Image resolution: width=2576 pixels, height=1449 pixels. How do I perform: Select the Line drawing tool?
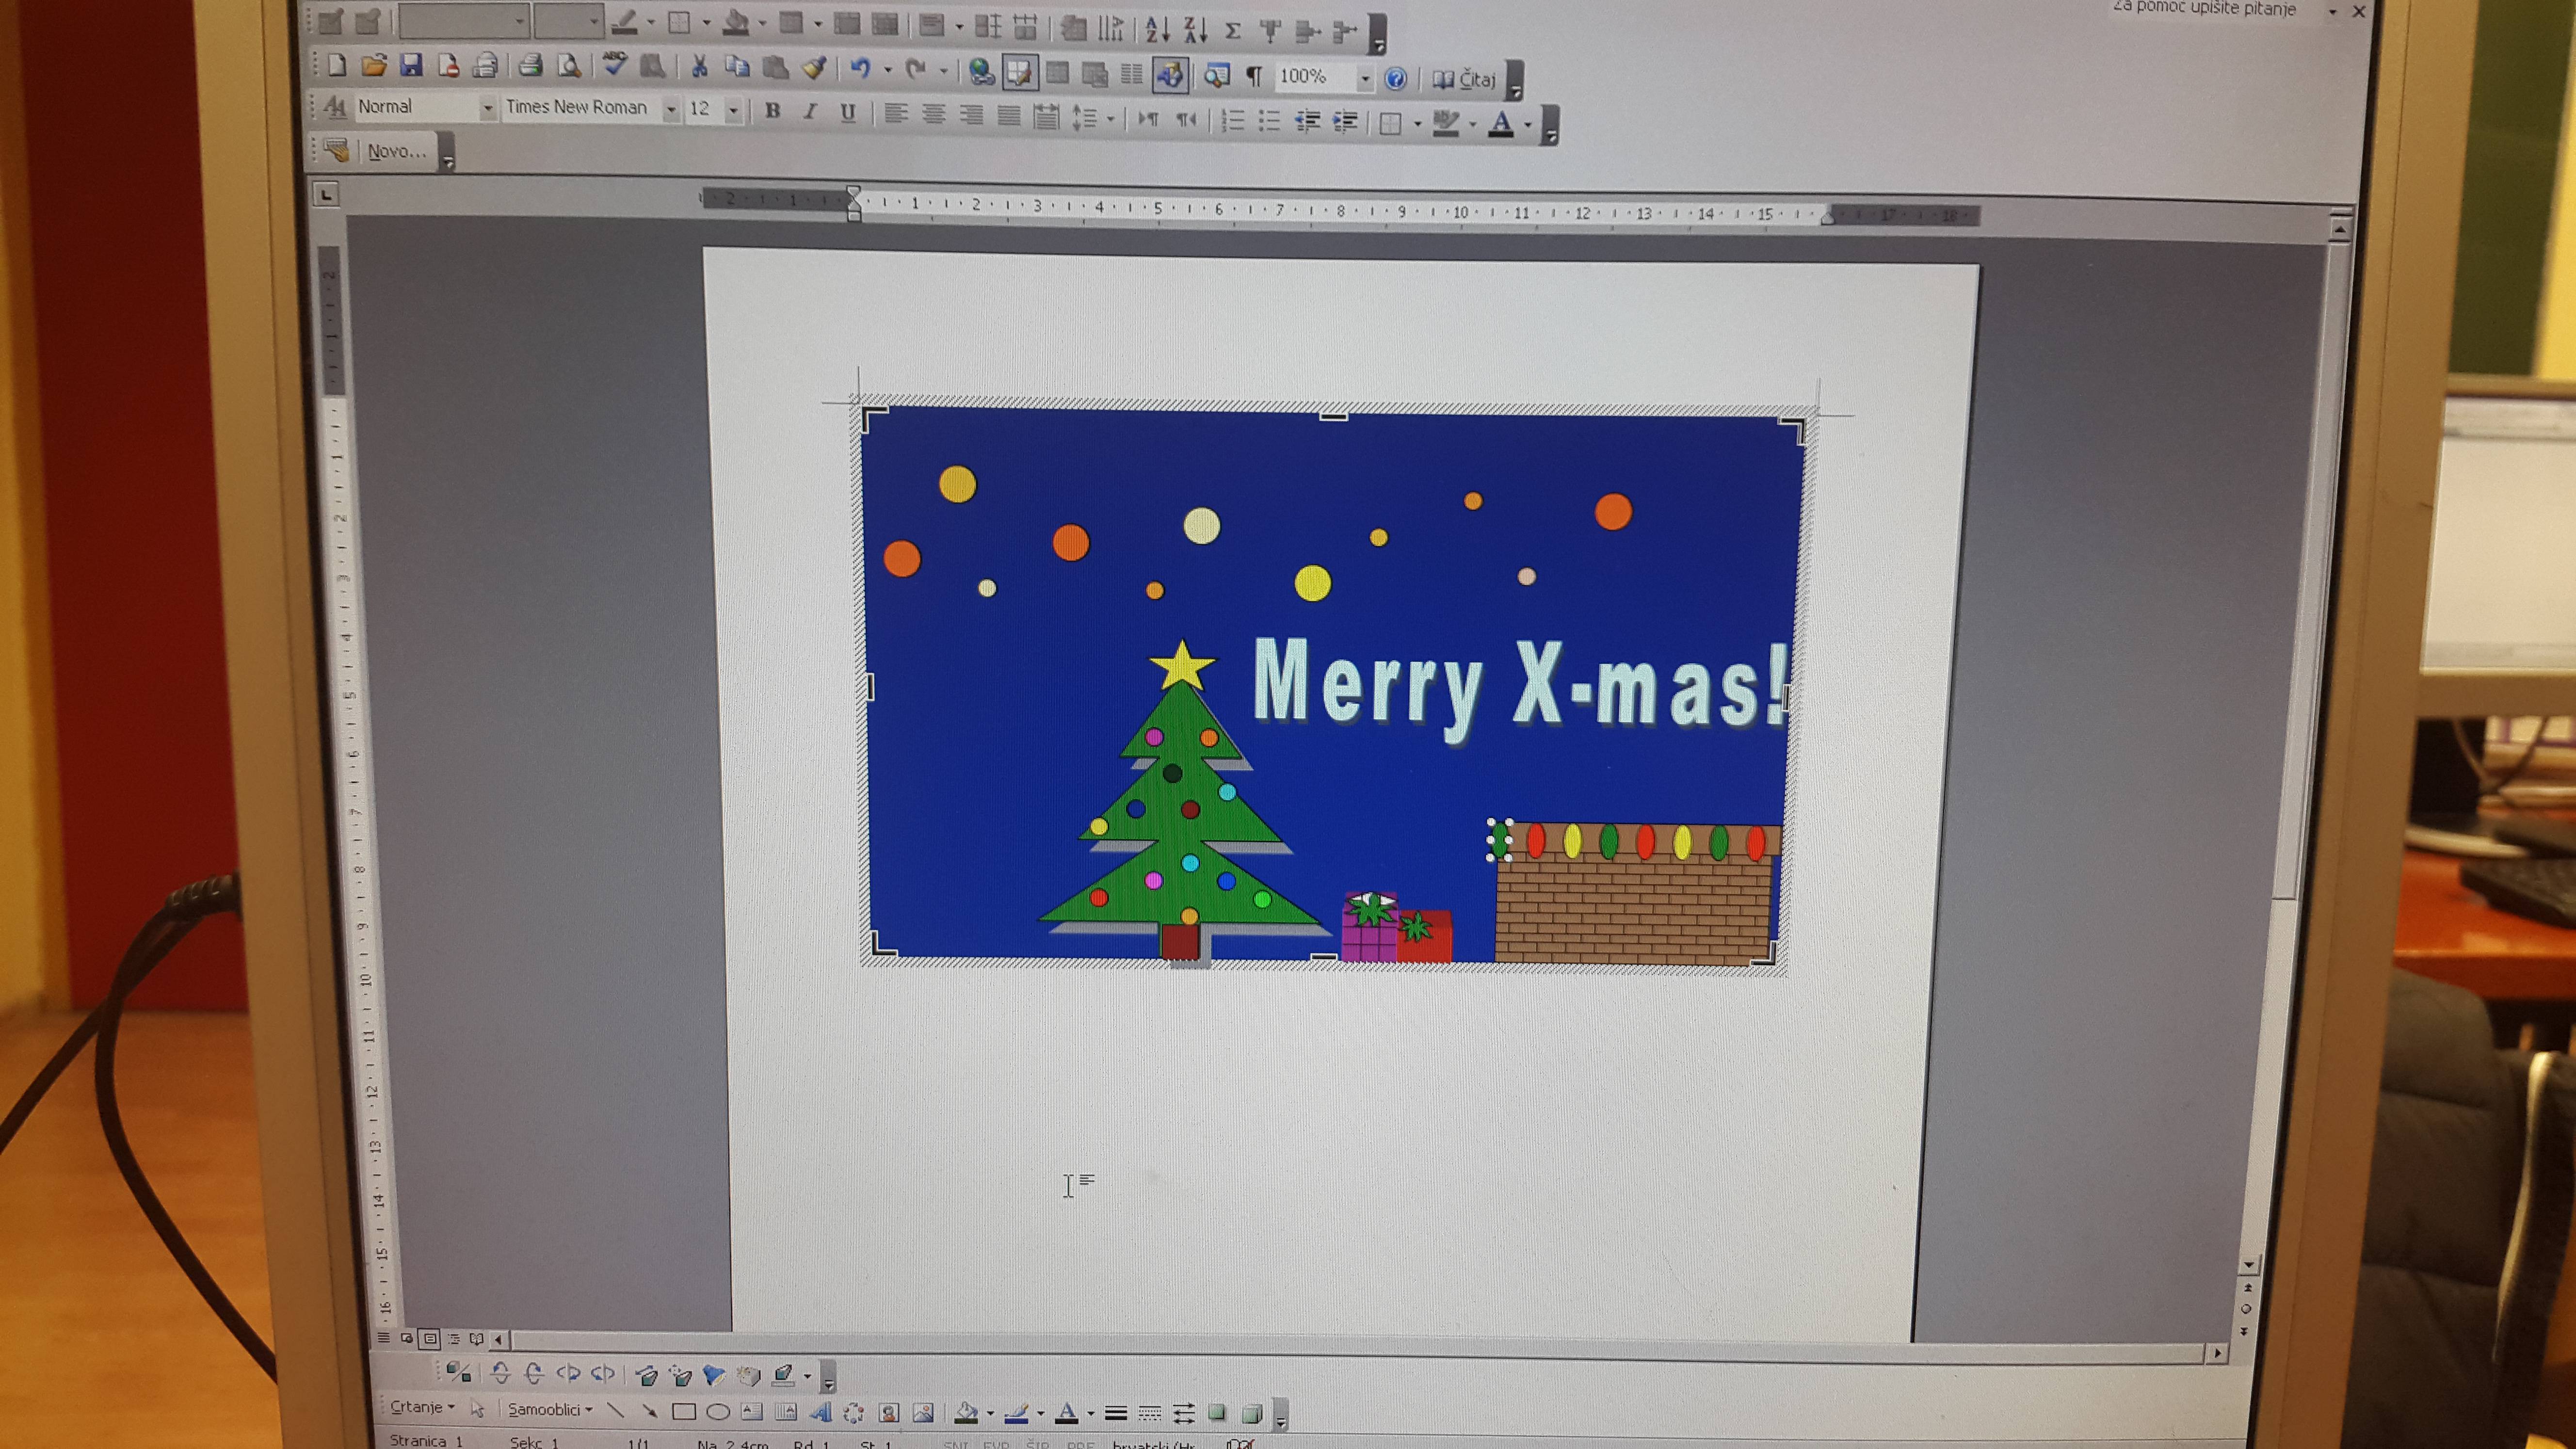point(615,1410)
